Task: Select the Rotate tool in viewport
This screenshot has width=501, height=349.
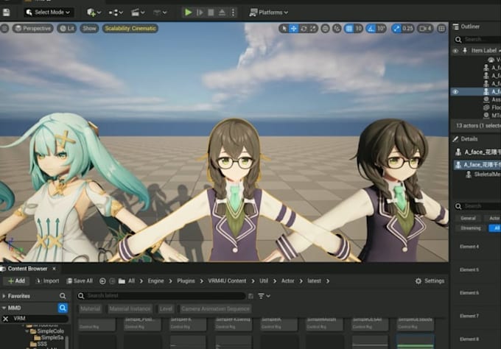Action: point(304,29)
